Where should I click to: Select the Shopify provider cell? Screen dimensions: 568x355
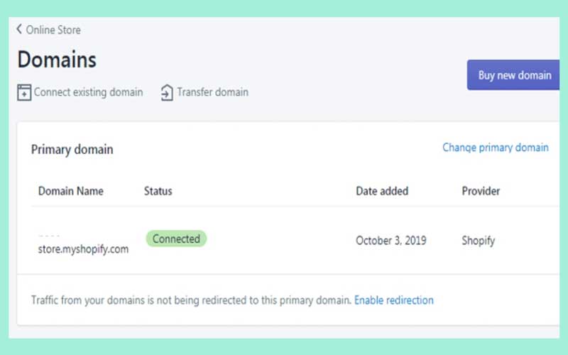tap(478, 241)
